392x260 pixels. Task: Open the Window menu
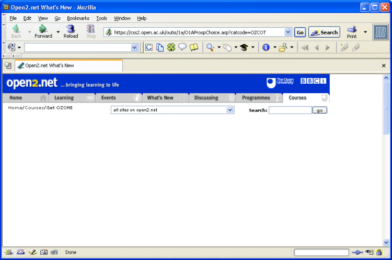[122, 18]
